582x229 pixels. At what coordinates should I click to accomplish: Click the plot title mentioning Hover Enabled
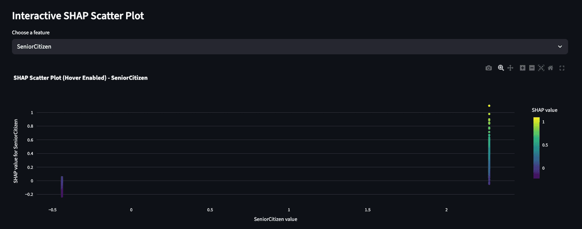point(81,78)
